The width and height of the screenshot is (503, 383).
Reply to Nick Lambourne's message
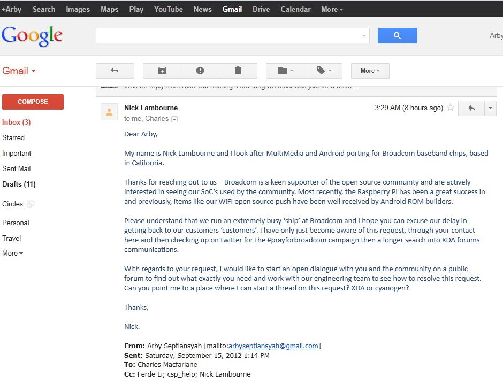tap(471, 108)
